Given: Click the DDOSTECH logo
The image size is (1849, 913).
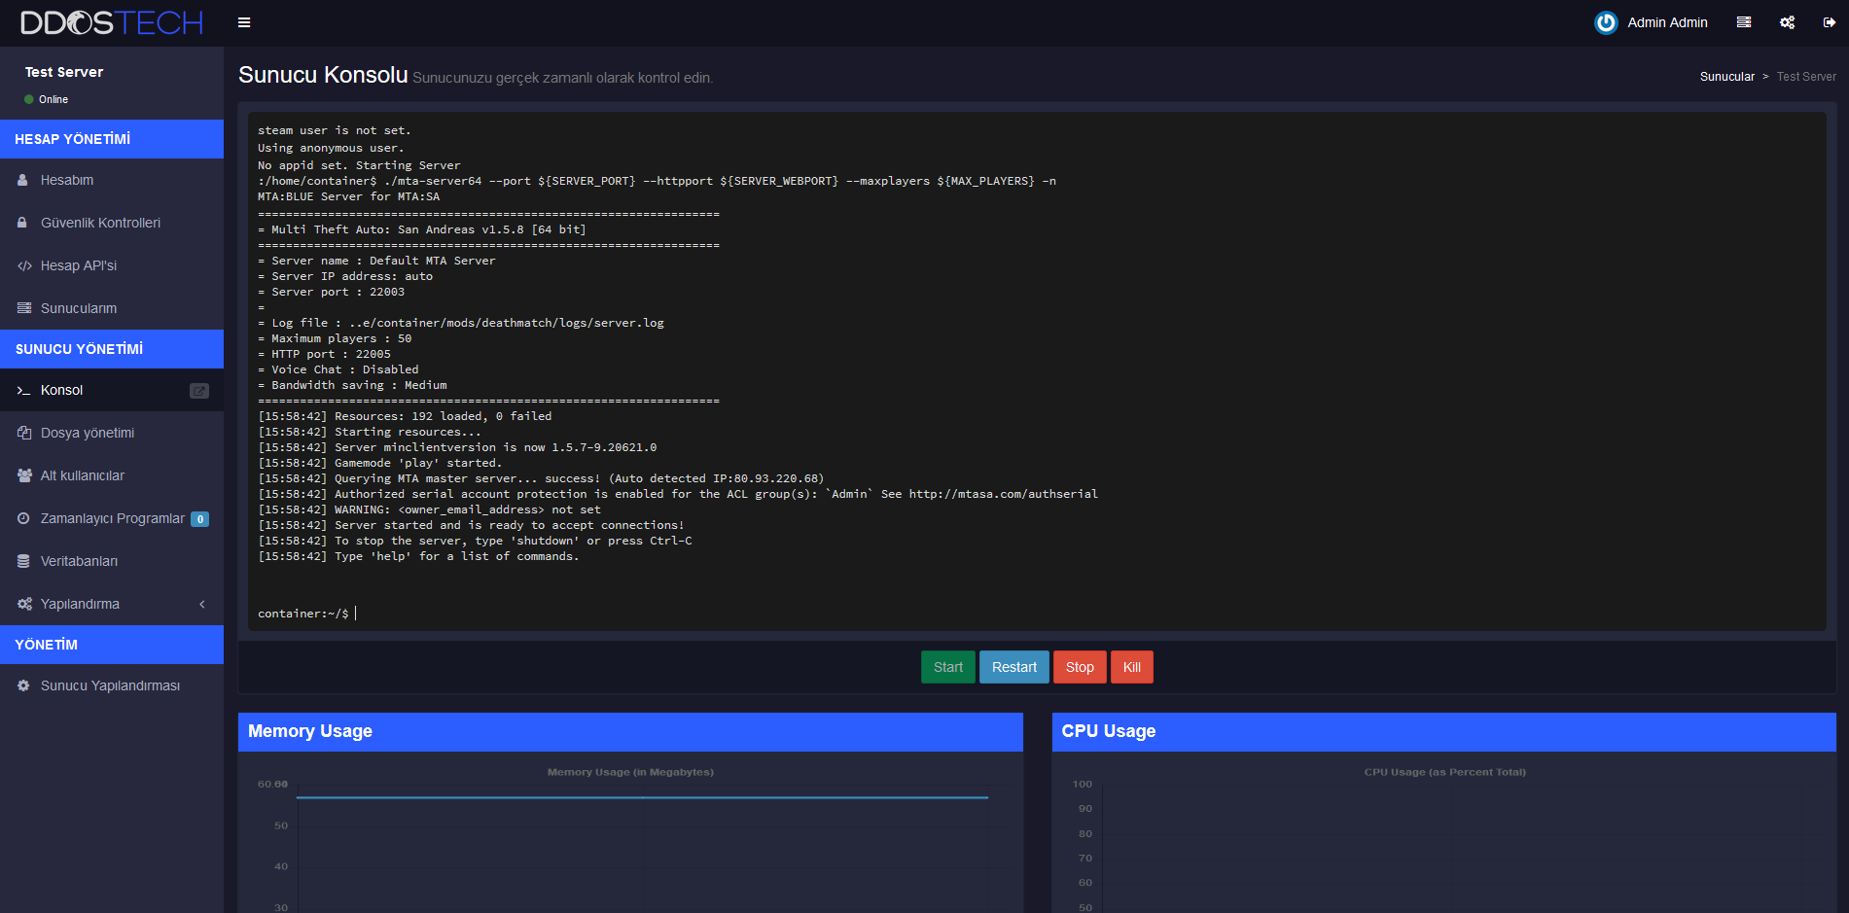Looking at the screenshot, I should click(x=112, y=22).
